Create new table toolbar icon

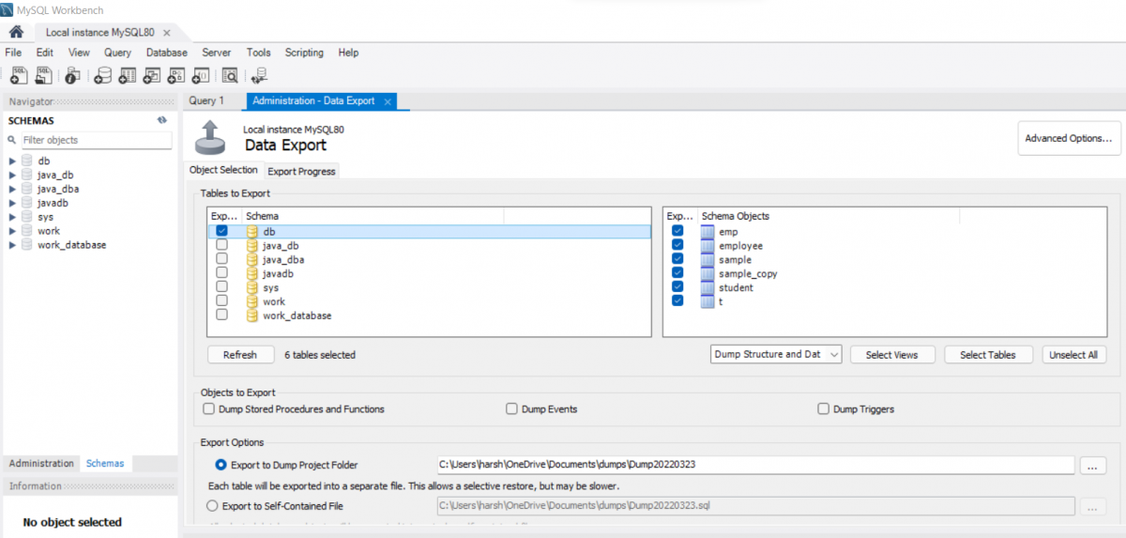point(128,75)
